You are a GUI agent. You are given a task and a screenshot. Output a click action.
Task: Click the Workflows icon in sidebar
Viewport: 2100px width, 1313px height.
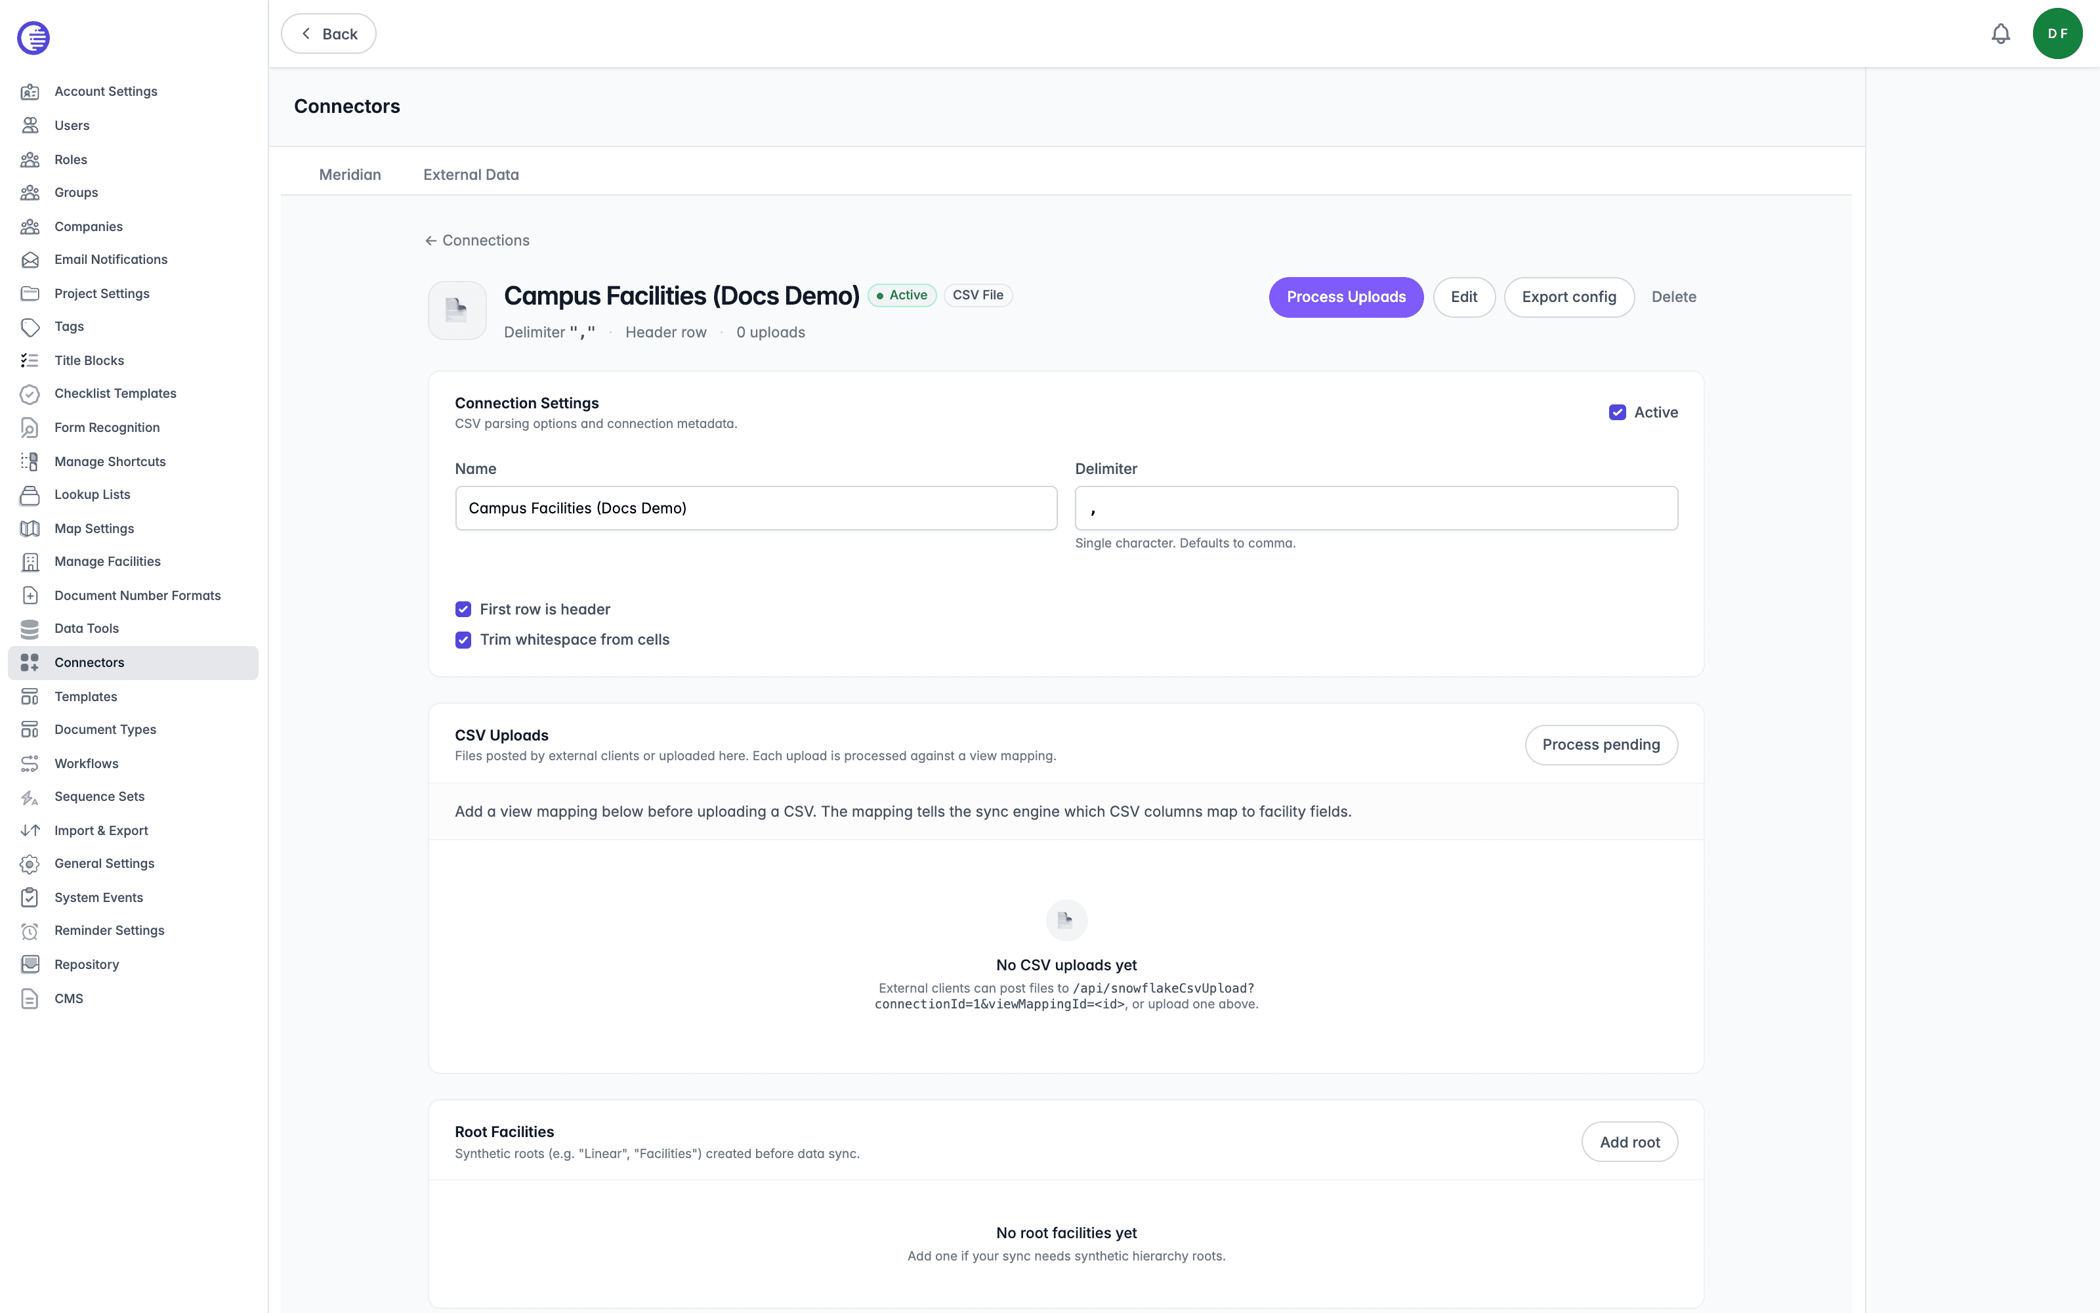[30, 764]
